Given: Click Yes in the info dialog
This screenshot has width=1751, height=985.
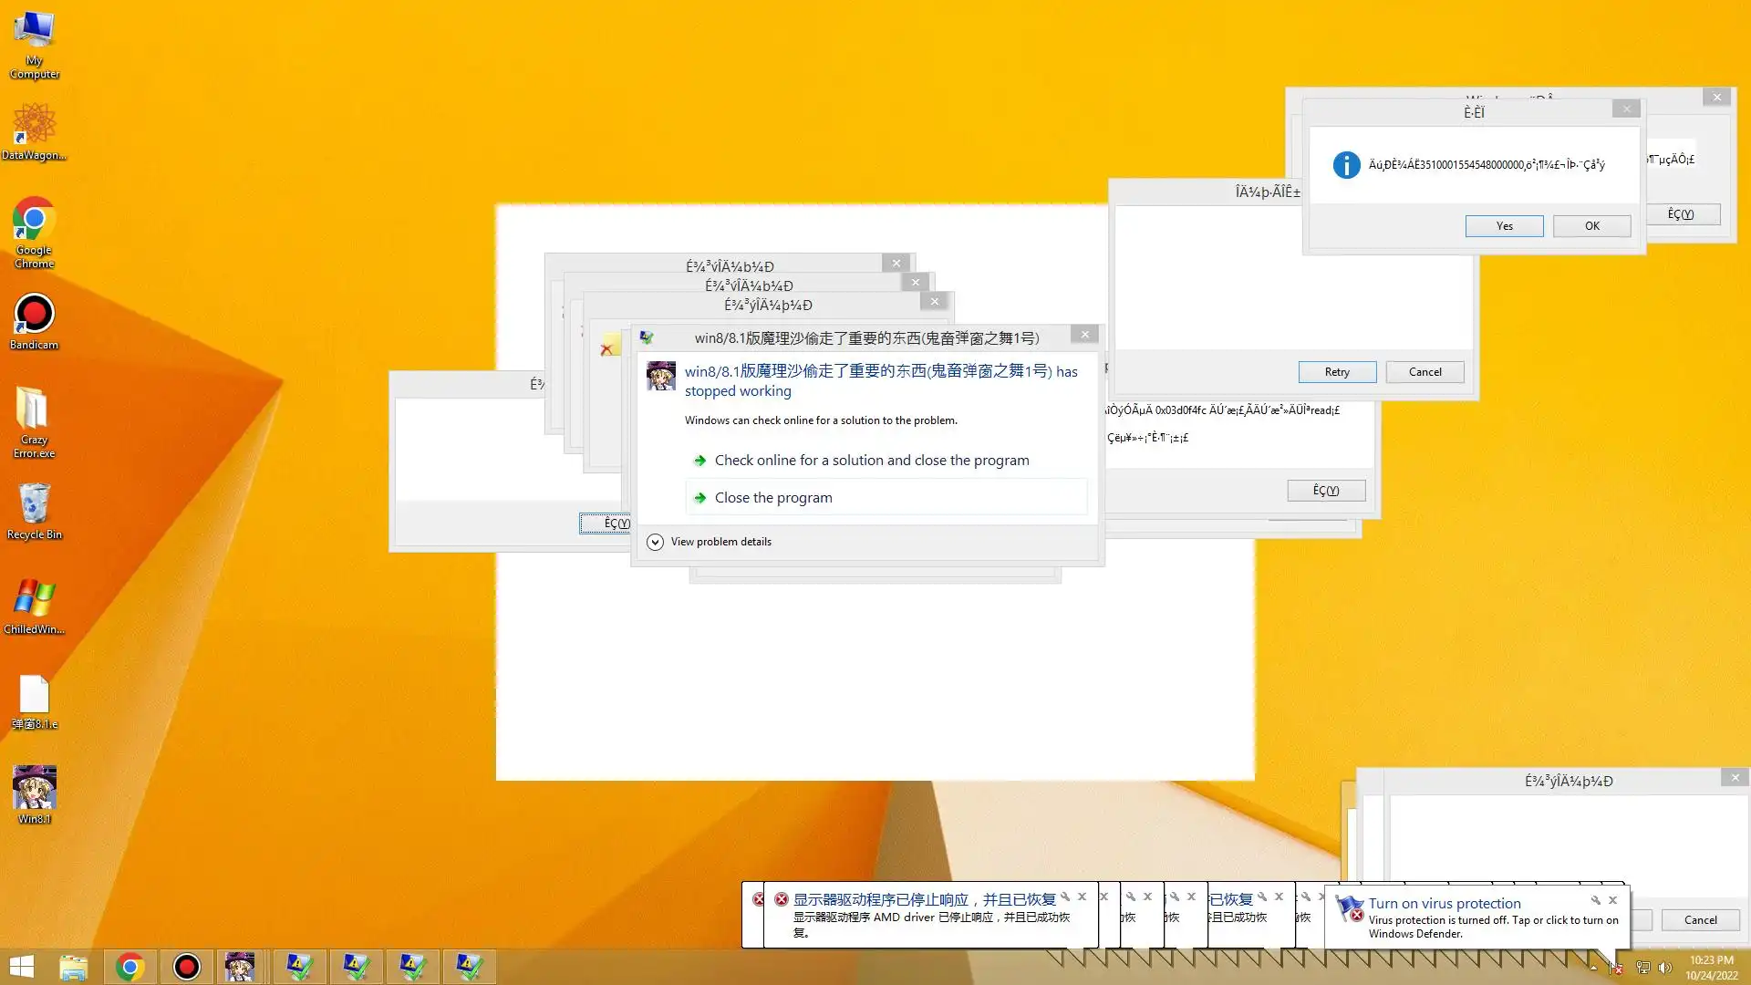Looking at the screenshot, I should coord(1504,226).
